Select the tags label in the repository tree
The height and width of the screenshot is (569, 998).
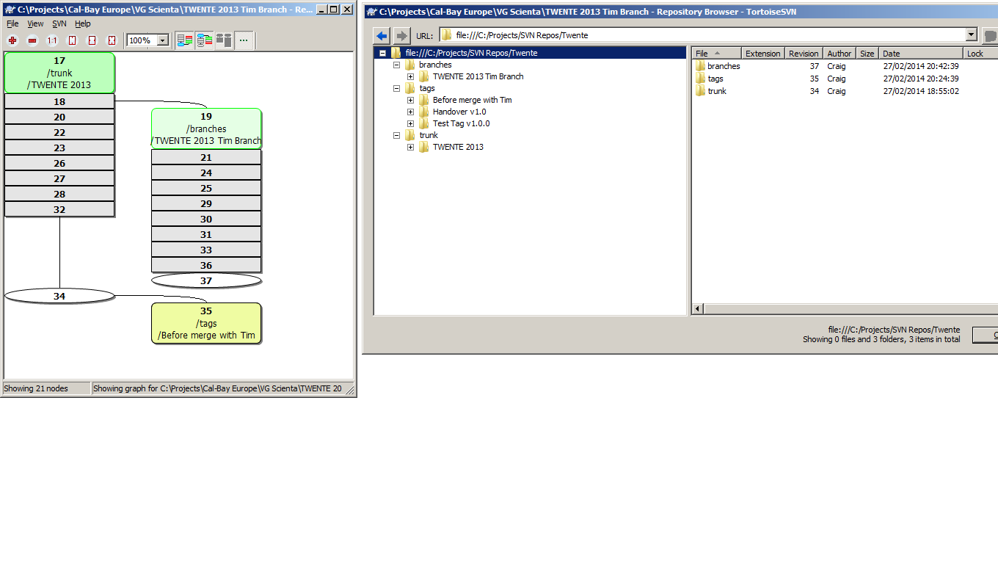[427, 88]
